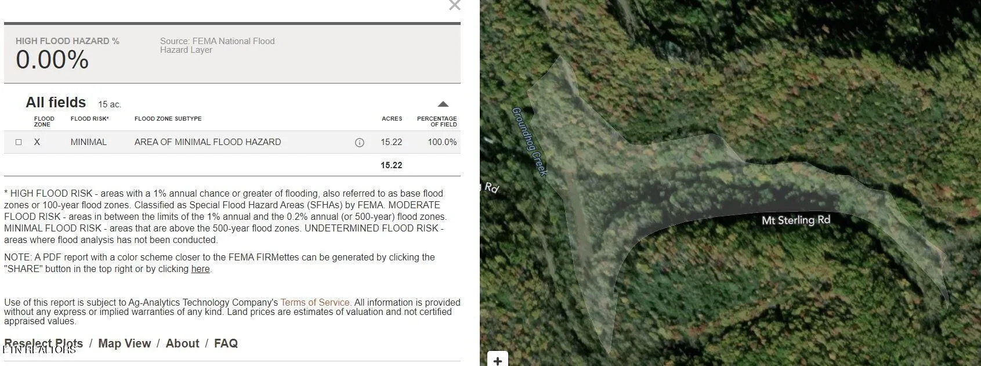The image size is (981, 366).
Task: Click the Mt Sterling Rd map label
Action: pos(795,220)
